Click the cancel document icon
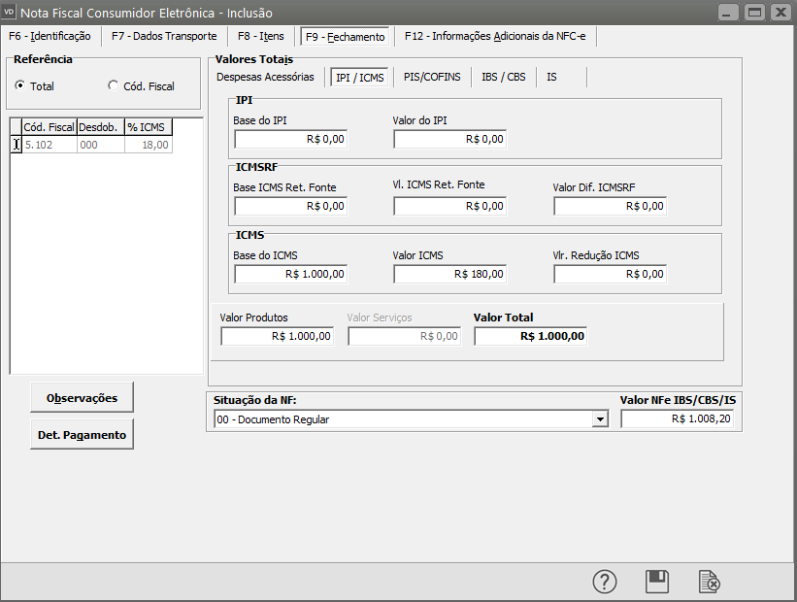The width and height of the screenshot is (797, 602). 710,581
